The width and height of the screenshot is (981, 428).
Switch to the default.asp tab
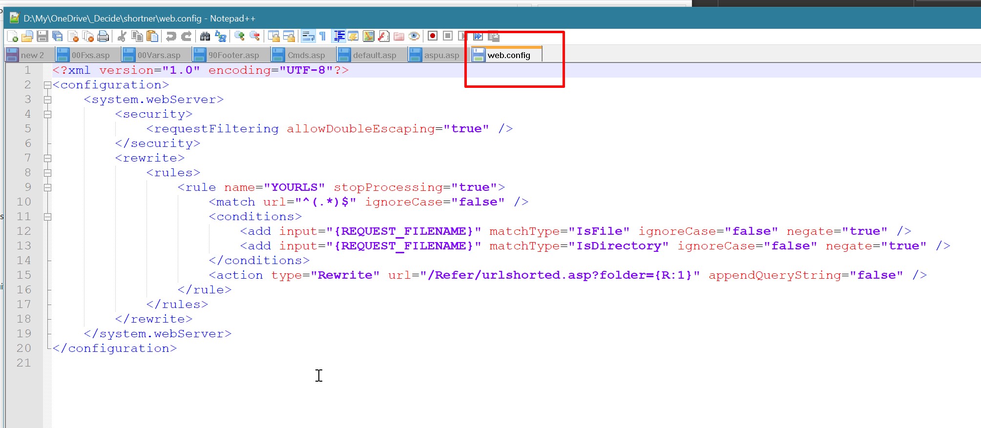tap(374, 55)
